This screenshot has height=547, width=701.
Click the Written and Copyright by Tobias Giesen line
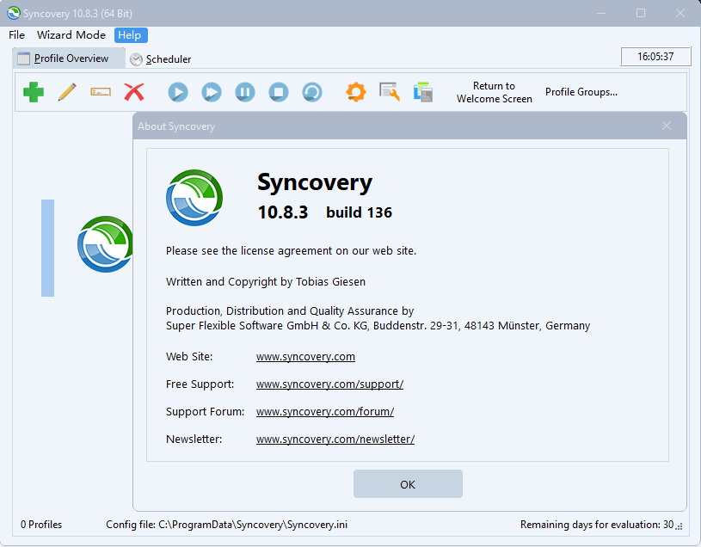tap(266, 281)
